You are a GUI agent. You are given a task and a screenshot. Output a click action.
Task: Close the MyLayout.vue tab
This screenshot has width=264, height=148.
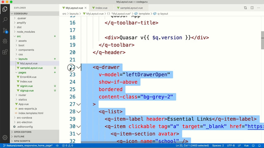85,8
